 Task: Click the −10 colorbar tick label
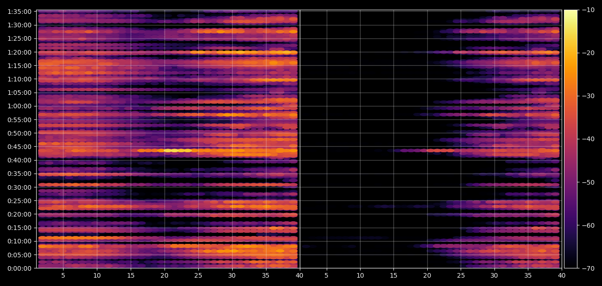tap(588, 10)
